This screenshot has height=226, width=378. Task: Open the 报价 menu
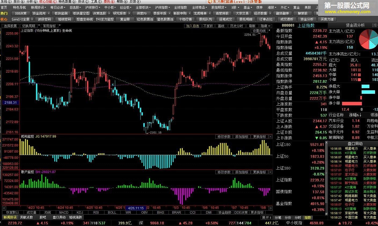coord(19,2)
